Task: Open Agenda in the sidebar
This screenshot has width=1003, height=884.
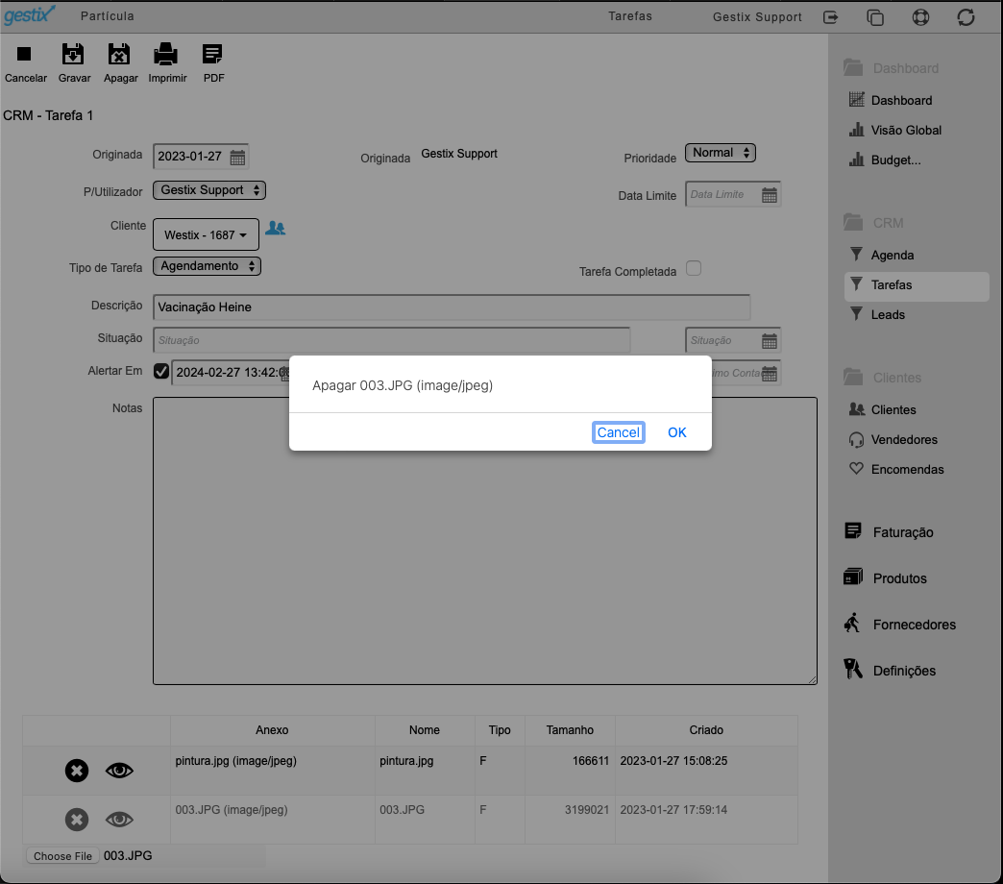Action: [x=892, y=256]
